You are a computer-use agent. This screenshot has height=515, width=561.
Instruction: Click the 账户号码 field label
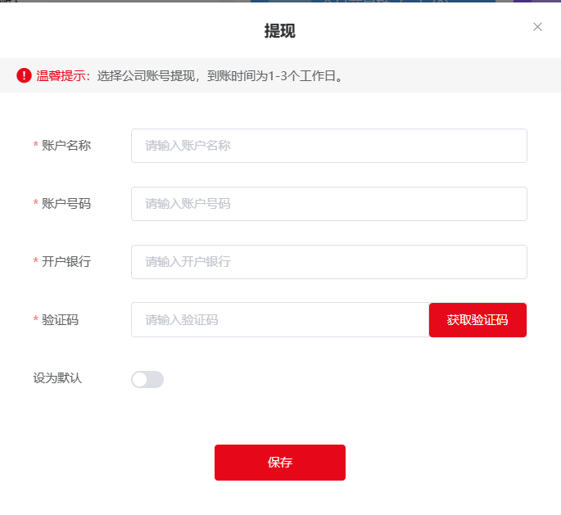[x=66, y=204]
